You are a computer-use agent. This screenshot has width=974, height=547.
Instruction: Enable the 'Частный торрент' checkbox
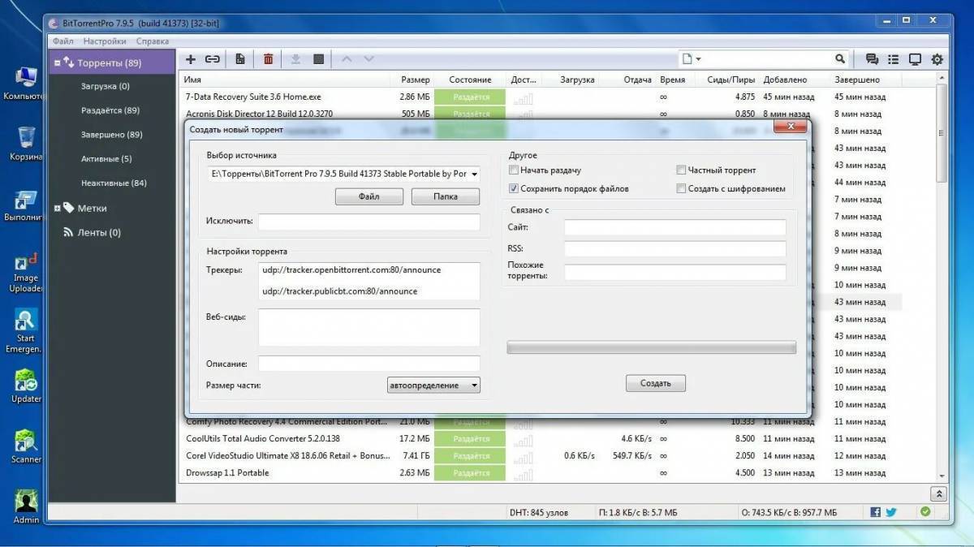point(681,170)
